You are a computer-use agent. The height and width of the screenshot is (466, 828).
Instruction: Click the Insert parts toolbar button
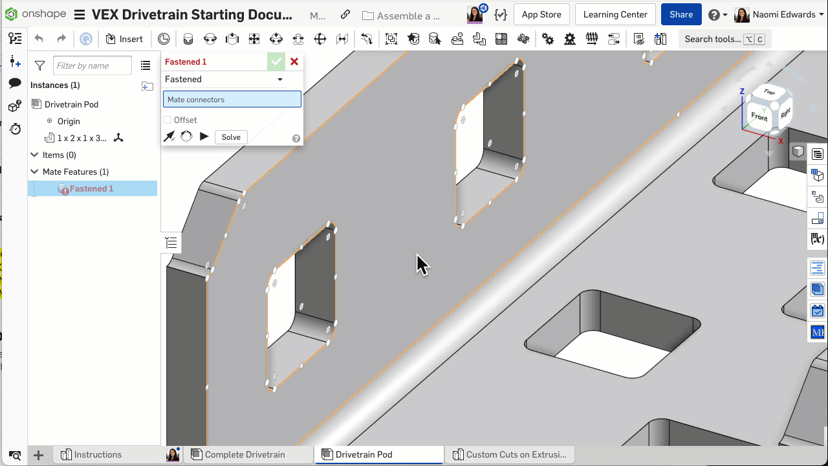coord(124,39)
